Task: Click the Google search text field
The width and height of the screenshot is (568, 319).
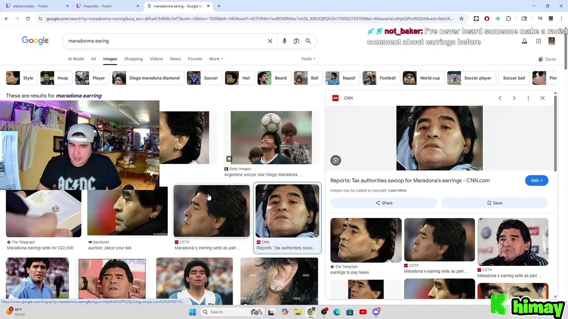Action: pyautogui.click(x=164, y=41)
